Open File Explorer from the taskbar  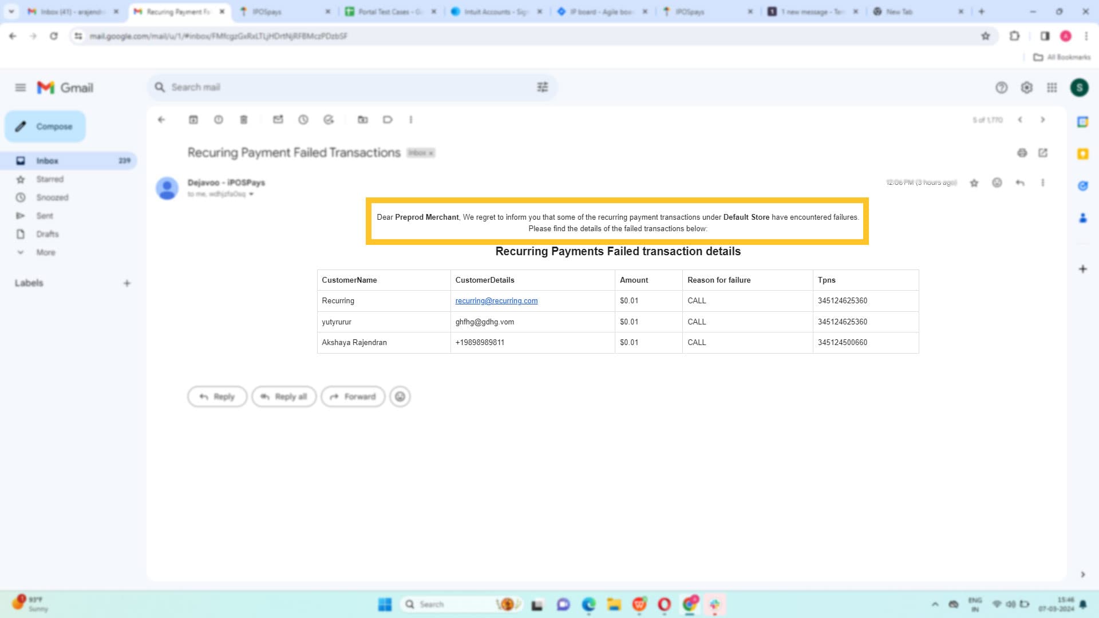614,604
